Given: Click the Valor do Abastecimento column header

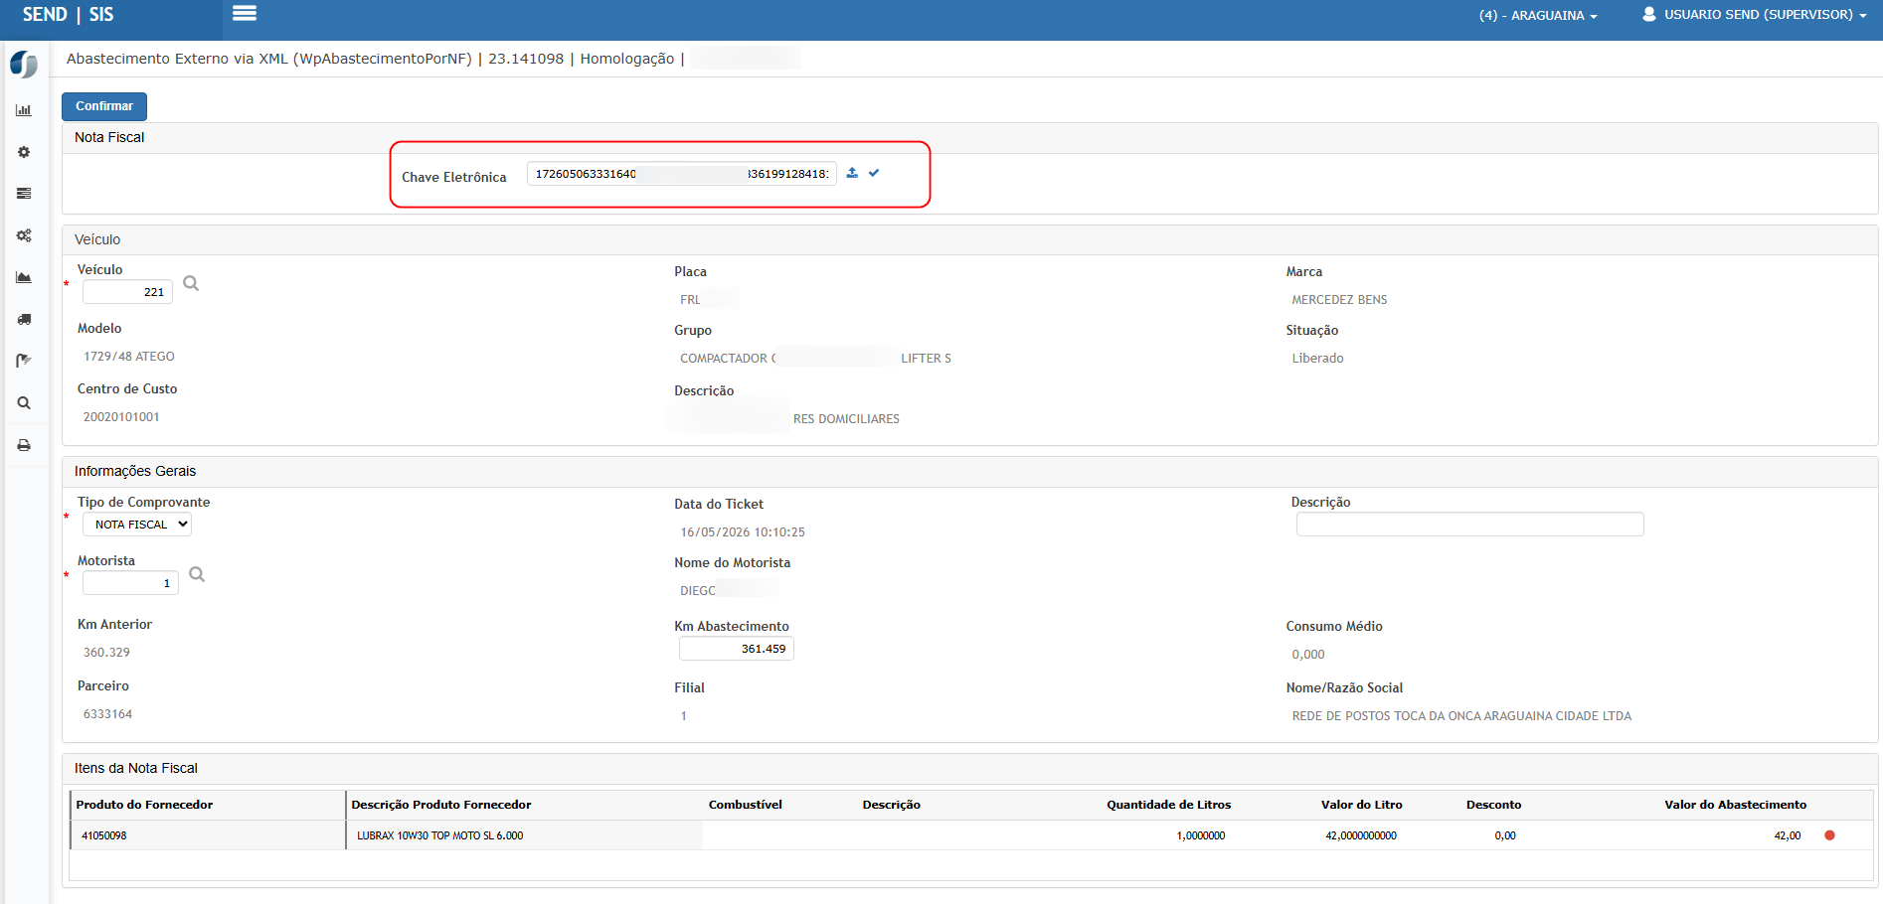Looking at the screenshot, I should (x=1736, y=805).
